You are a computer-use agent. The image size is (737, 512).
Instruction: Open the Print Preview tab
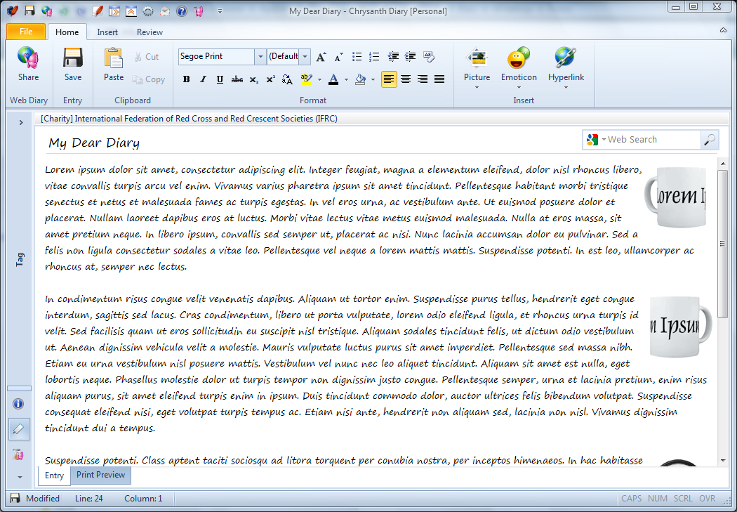100,475
